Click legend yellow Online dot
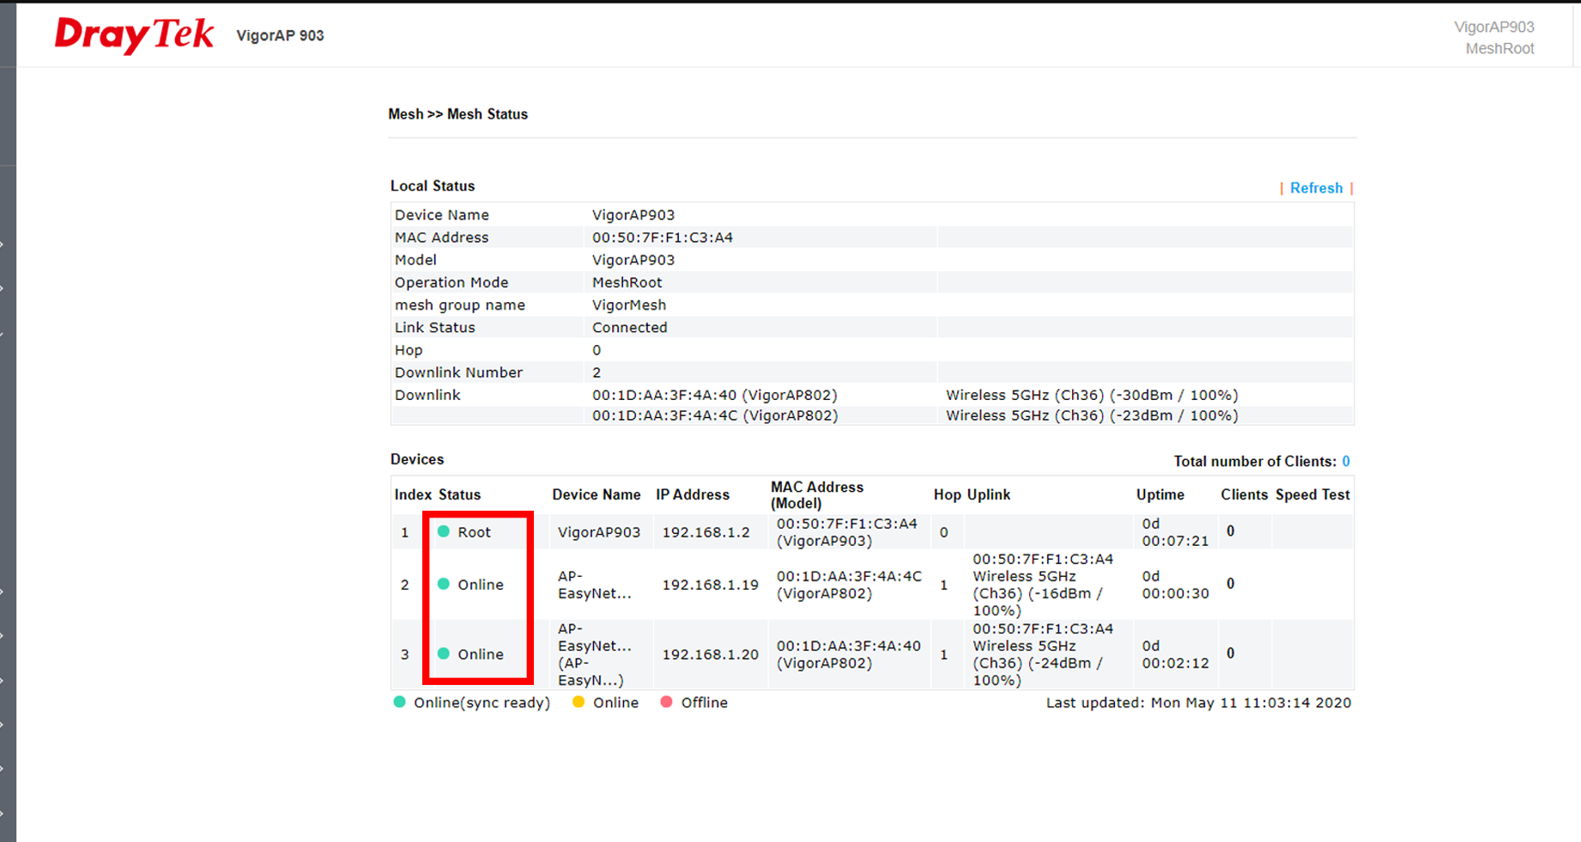Viewport: 1581px width, 842px height. click(x=578, y=702)
